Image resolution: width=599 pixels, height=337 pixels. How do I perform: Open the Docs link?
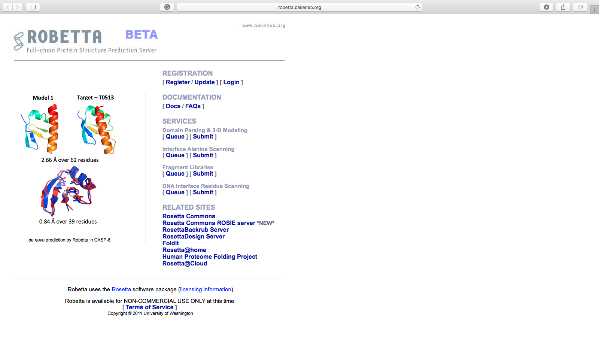[173, 106]
